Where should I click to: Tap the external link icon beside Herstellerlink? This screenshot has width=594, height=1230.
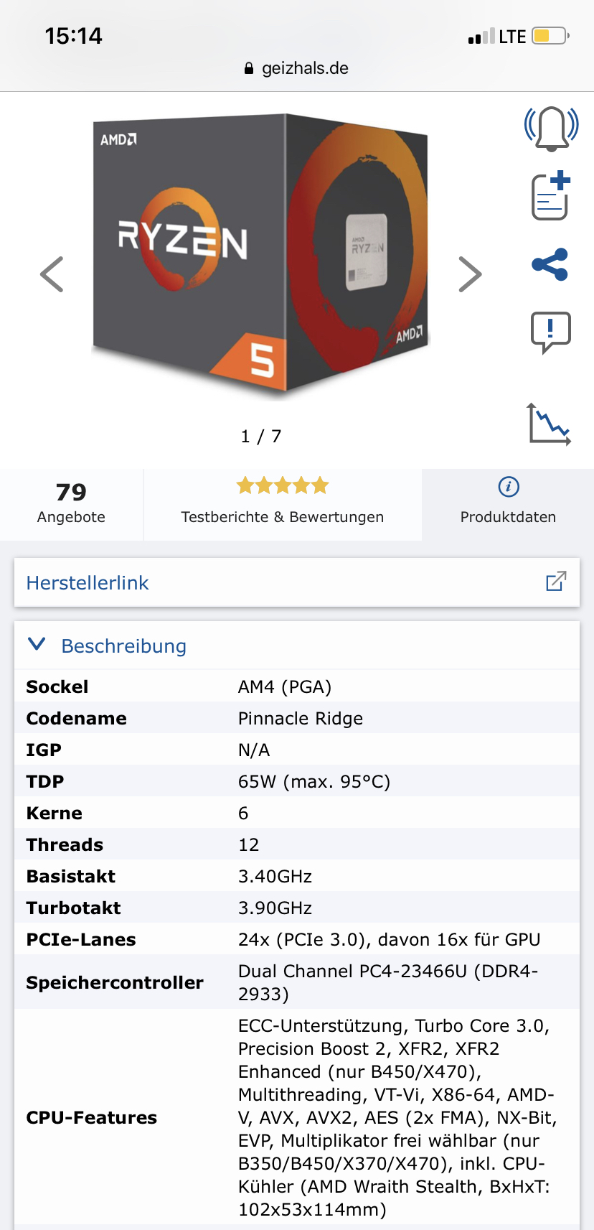pyautogui.click(x=556, y=582)
